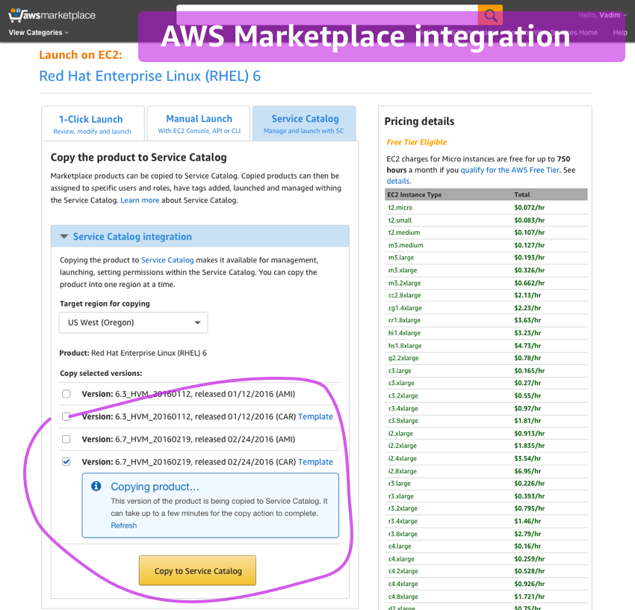635x610 pixels.
Task: Open Template link for 6.3_HVM_20160112 CAR version
Action: pos(315,416)
